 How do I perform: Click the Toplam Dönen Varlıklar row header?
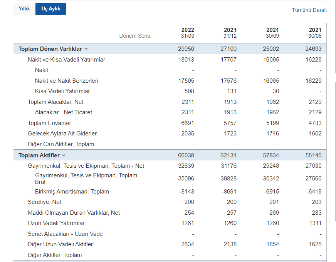50,49
